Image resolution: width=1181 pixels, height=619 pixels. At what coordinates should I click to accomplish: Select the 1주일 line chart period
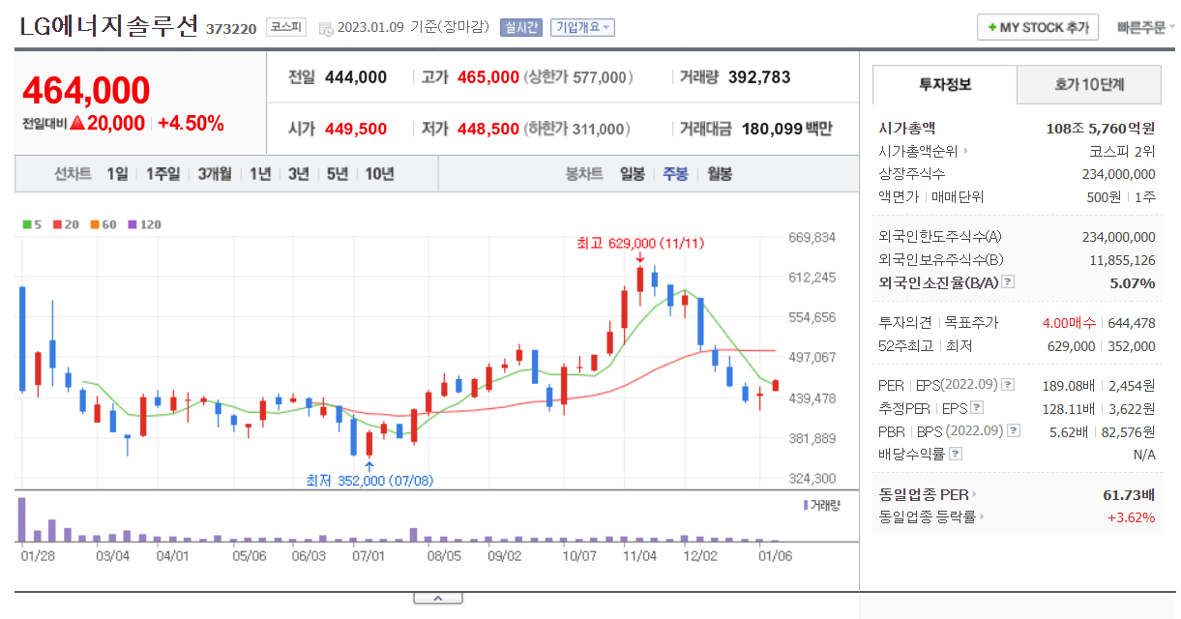point(162,174)
